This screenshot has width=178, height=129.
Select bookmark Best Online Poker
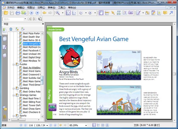point(32,92)
